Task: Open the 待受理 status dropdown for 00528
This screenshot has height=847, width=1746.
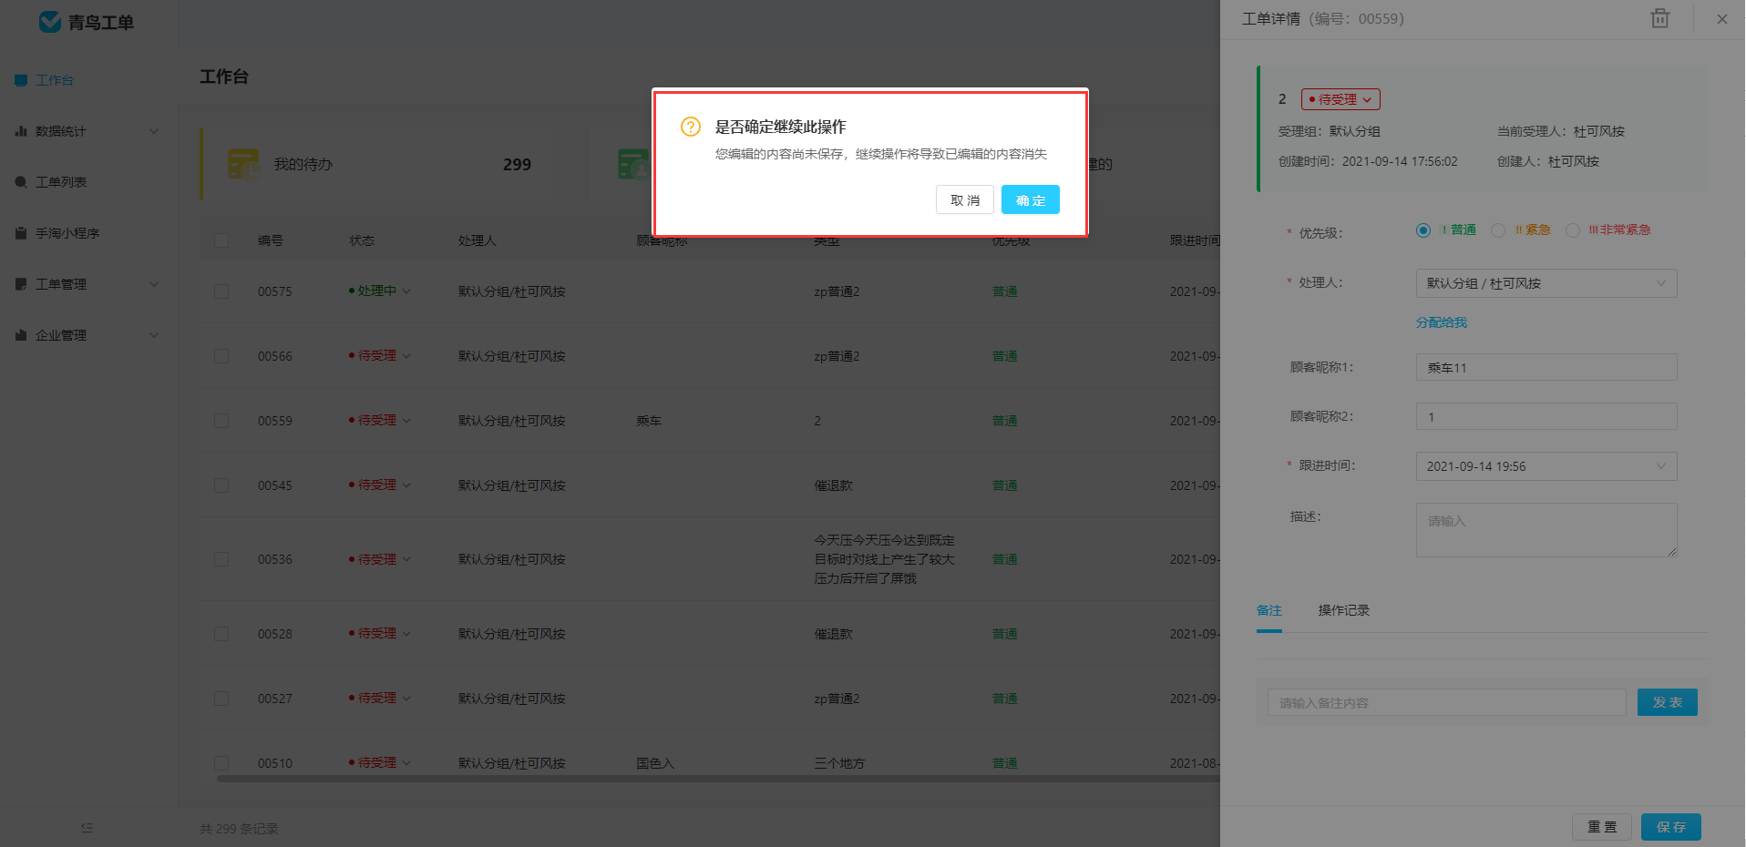Action: 380,634
